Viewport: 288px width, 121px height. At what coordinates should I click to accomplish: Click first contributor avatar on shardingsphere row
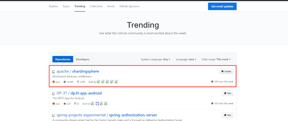98,82
